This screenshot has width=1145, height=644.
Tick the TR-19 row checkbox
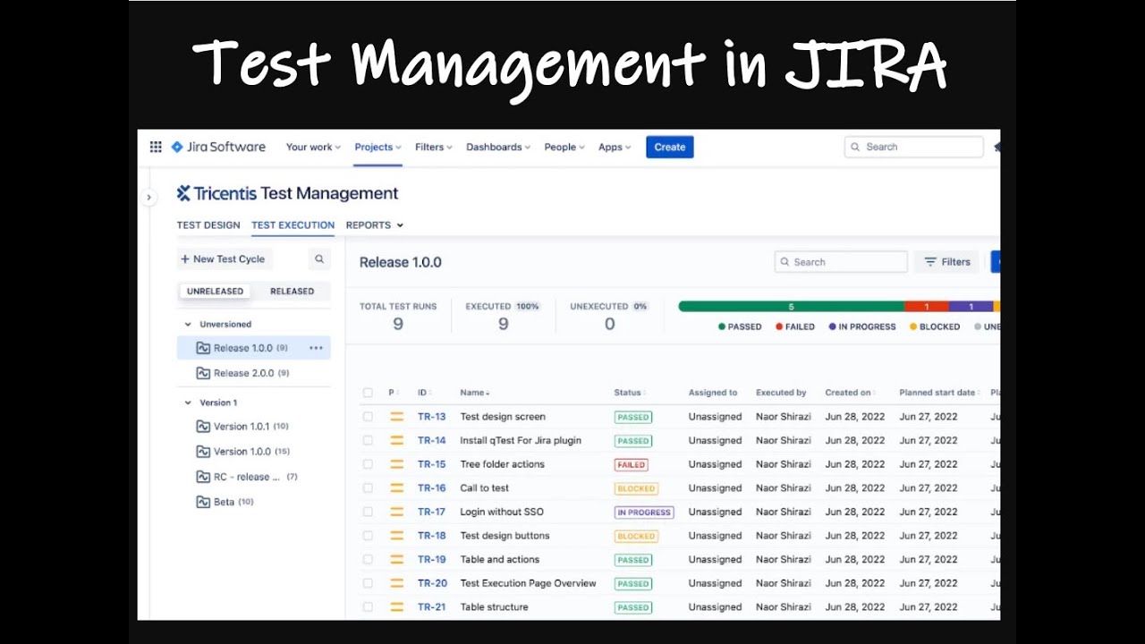[368, 560]
